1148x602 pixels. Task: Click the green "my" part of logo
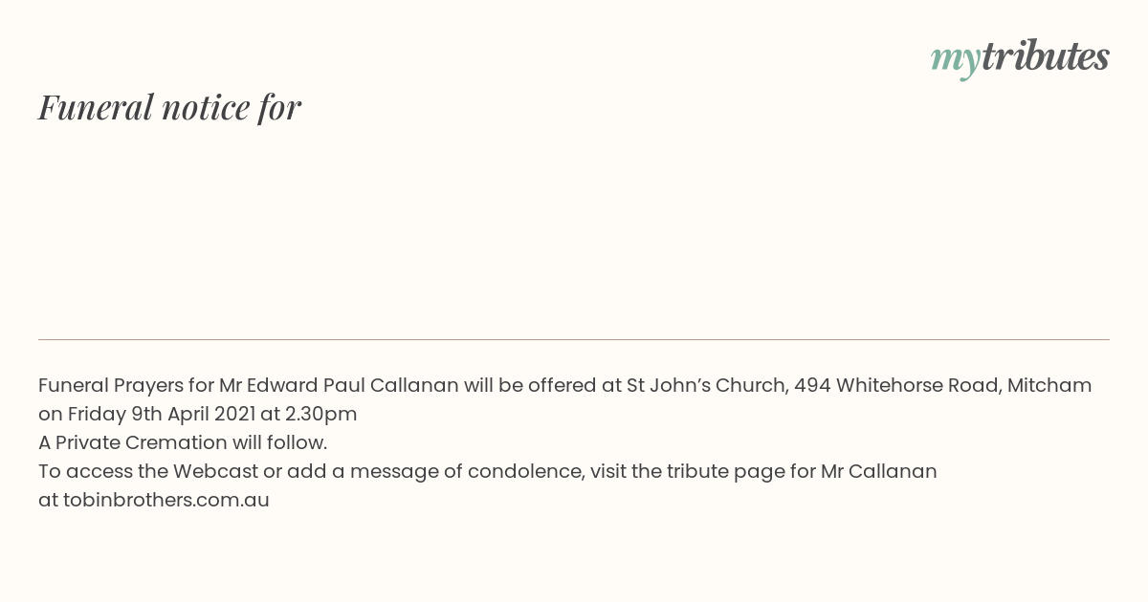(955, 61)
